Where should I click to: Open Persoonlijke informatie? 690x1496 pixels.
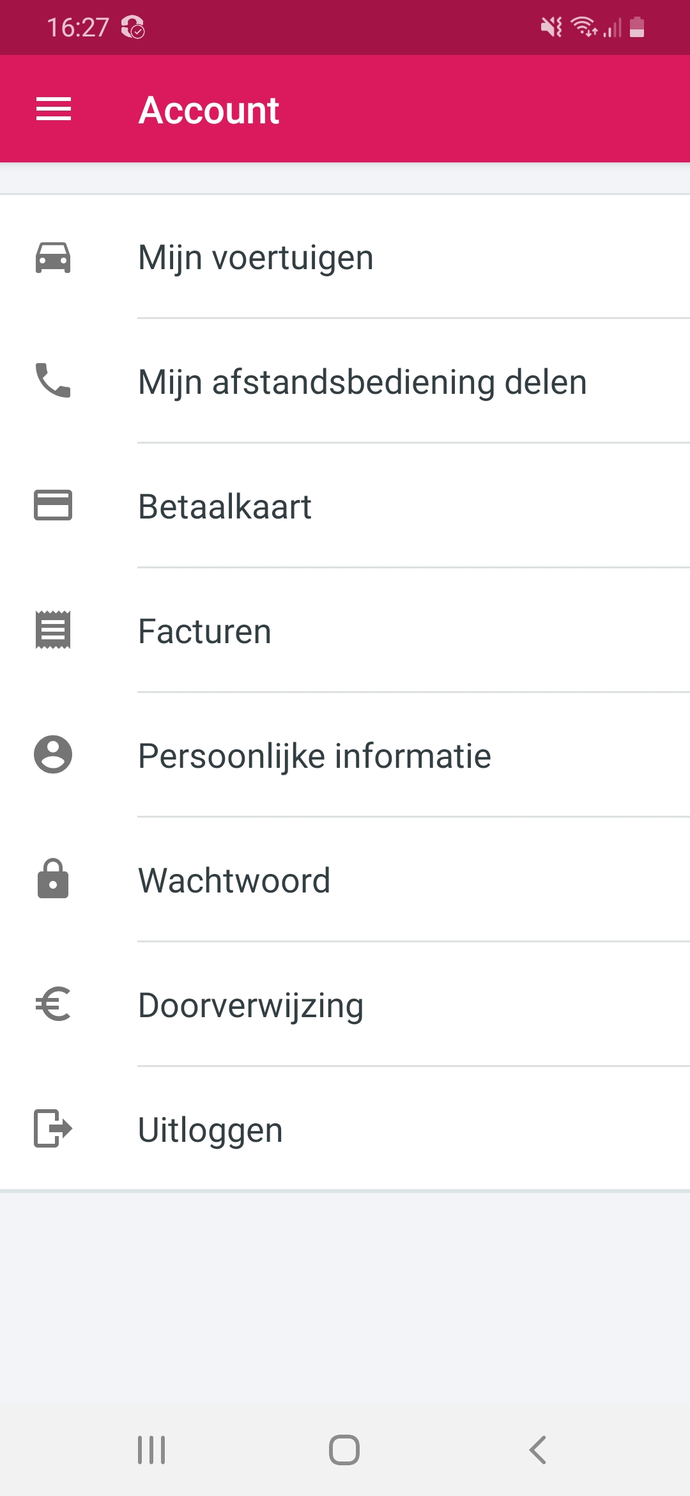(345, 755)
